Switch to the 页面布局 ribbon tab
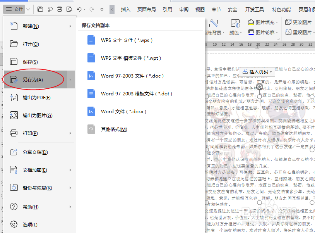 click(x=146, y=9)
